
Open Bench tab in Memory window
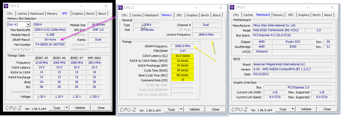pyautogui.click(x=205, y=15)
